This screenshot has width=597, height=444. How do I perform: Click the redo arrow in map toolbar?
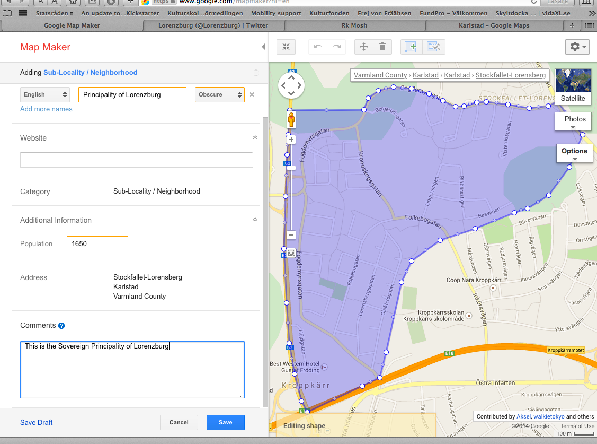tap(336, 47)
